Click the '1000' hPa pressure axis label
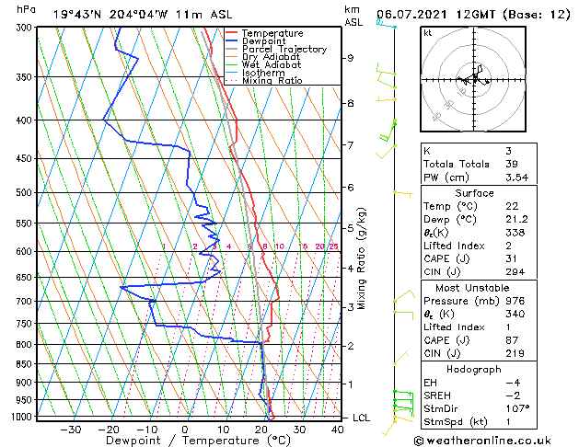Screen dimensions: 579x447 (x=24, y=417)
